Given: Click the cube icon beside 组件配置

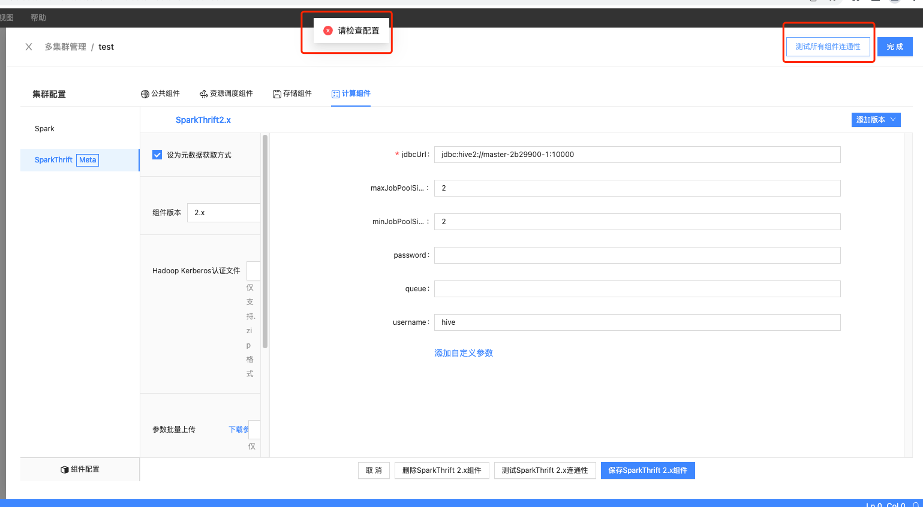Looking at the screenshot, I should coord(65,470).
